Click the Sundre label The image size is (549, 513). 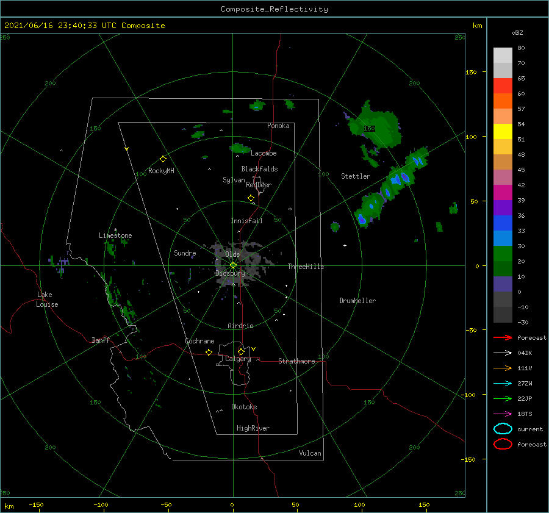tap(185, 253)
